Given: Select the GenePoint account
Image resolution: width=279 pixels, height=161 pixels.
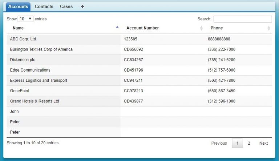Looking at the screenshot, I should (19, 90).
